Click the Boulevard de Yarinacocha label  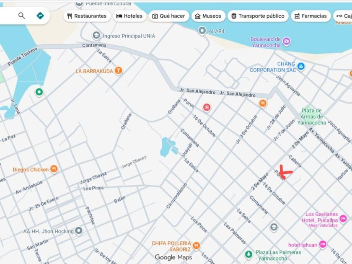pyautogui.click(x=266, y=42)
